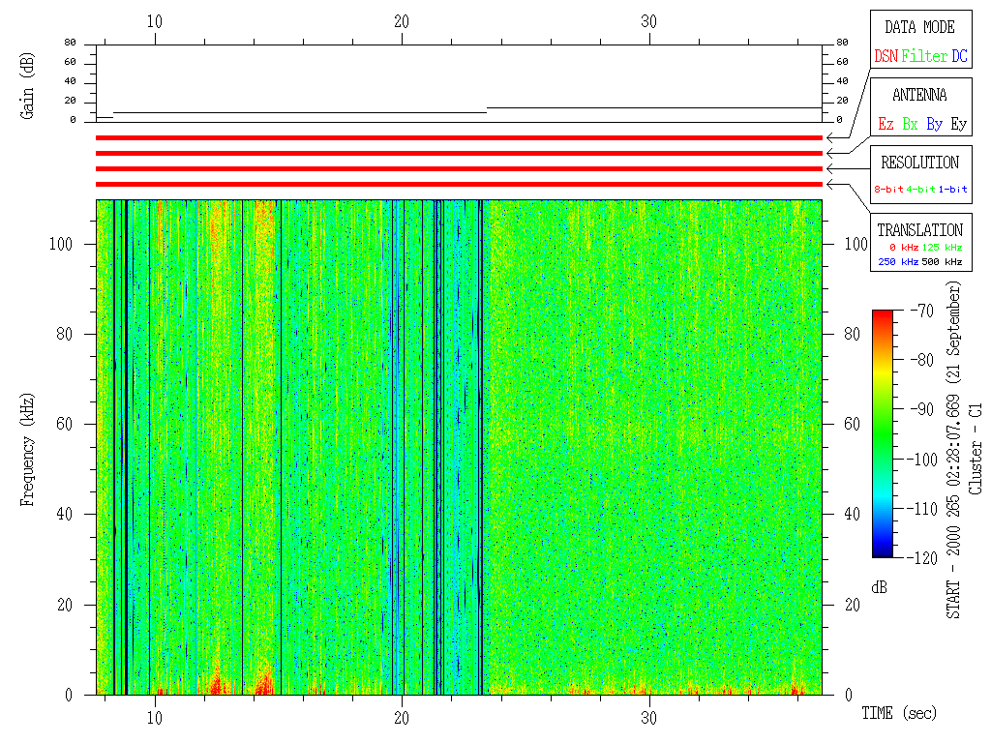The image size is (991, 743).
Task: Click the green Filter data mode label
Action: point(924,57)
